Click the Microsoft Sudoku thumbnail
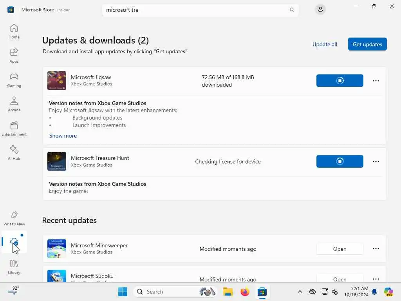Image resolution: width=401 pixels, height=301 pixels. coord(57,276)
